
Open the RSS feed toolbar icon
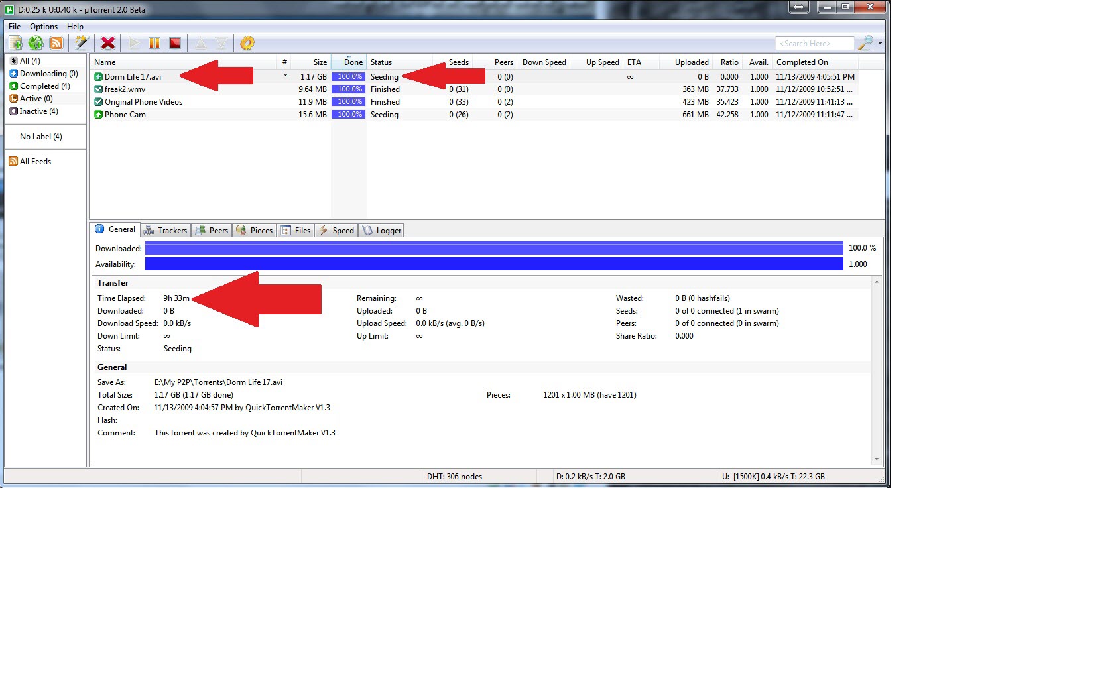[56, 43]
